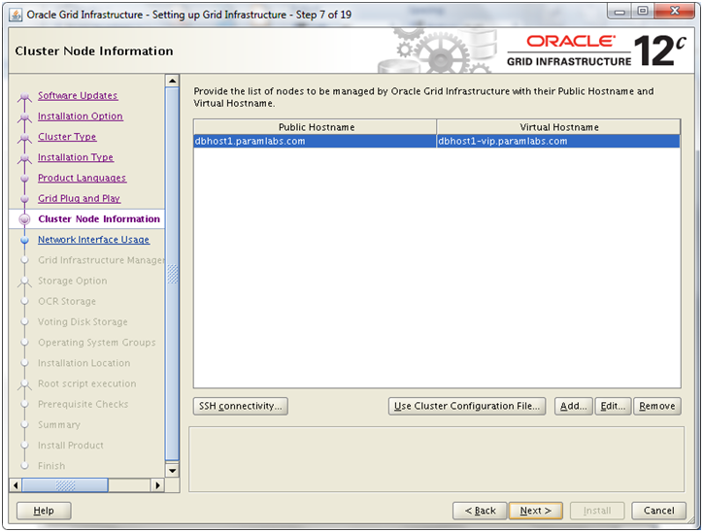The width and height of the screenshot is (703, 532).
Task: Click the Add node button
Action: (574, 406)
